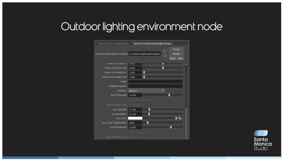The image size is (283, 161).
Task: Click the "Outdoor lighting environment node" slide title
Action: coord(142,27)
